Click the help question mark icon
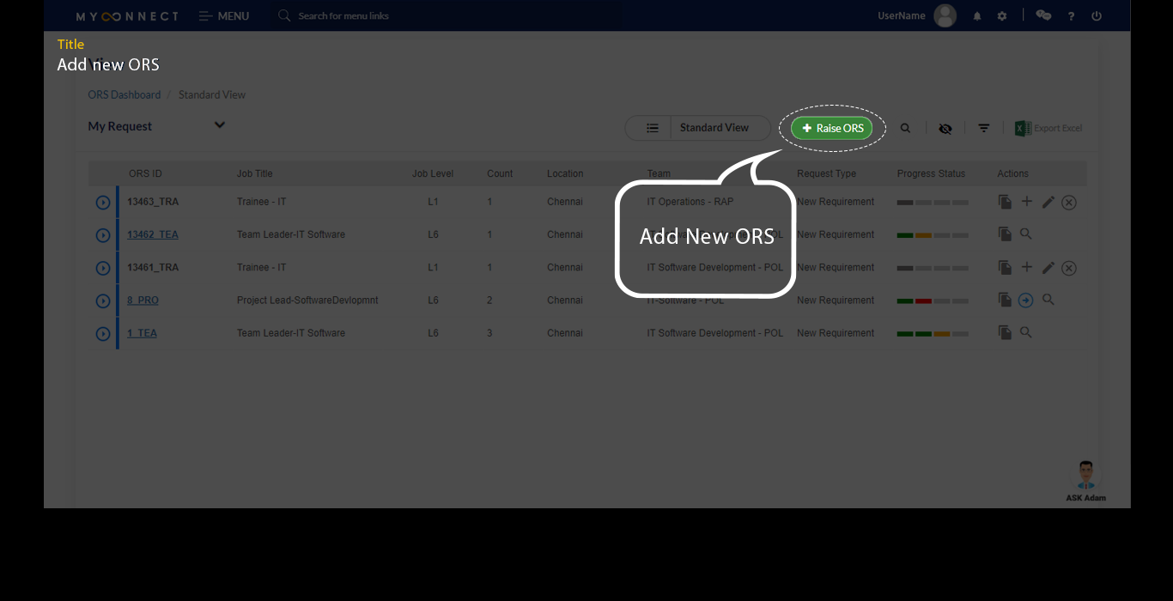The width and height of the screenshot is (1173, 601). [x=1071, y=16]
